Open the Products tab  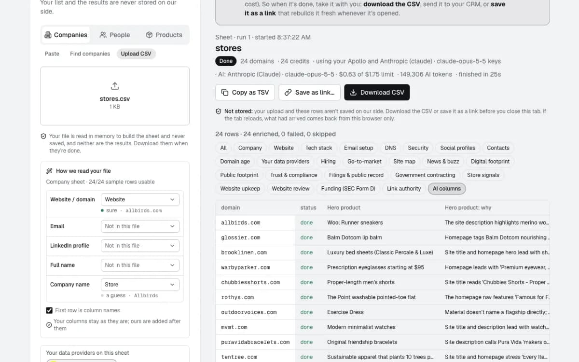[164, 35]
